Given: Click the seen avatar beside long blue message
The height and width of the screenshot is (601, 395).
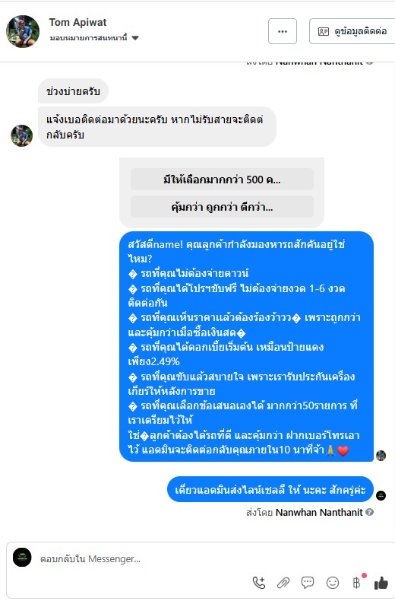Looking at the screenshot, I should [x=381, y=456].
